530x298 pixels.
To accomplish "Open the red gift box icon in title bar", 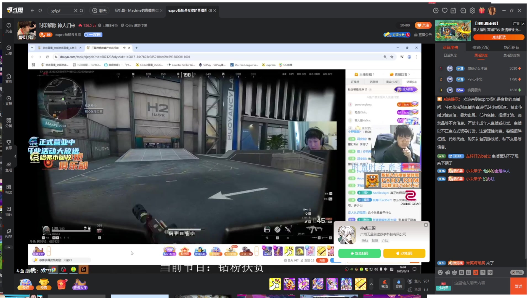I will click(x=482, y=10).
